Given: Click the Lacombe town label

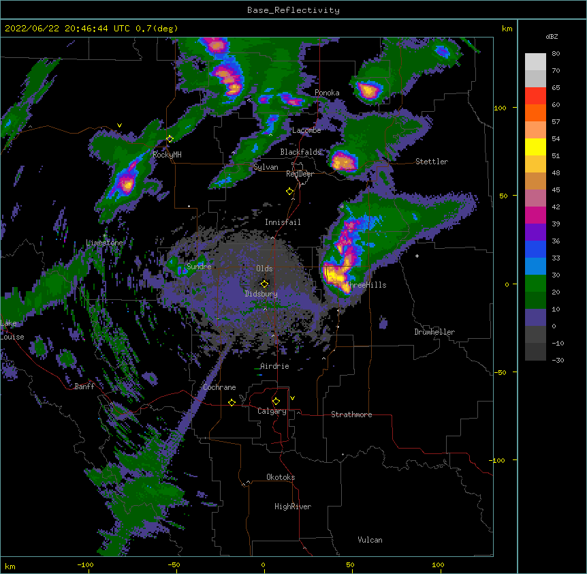Looking at the screenshot, I should tap(306, 130).
